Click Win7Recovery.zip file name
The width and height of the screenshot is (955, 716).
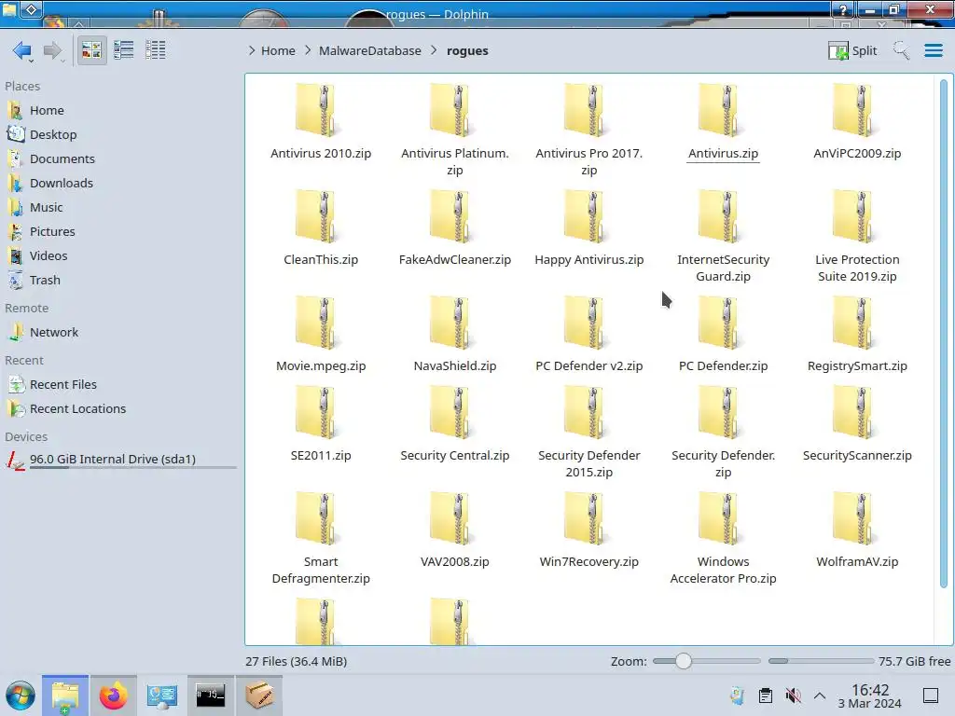[x=589, y=562]
